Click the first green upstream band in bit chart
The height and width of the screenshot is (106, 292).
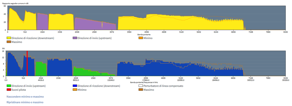point(41,69)
